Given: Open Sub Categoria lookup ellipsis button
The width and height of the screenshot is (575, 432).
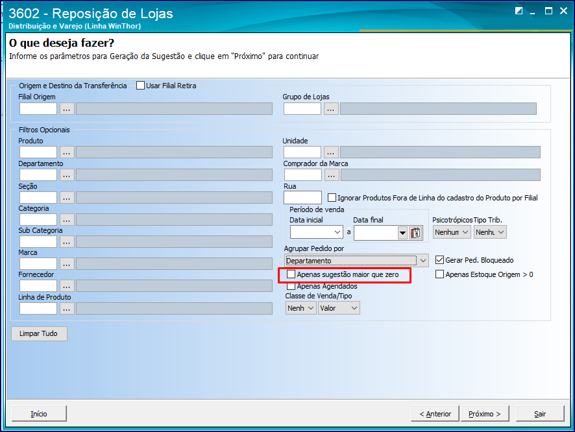Looking at the screenshot, I should (x=67, y=241).
